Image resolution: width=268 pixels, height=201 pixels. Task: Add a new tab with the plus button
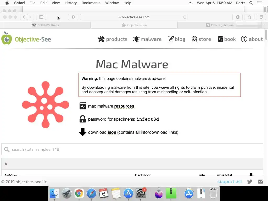click(x=265, y=25)
